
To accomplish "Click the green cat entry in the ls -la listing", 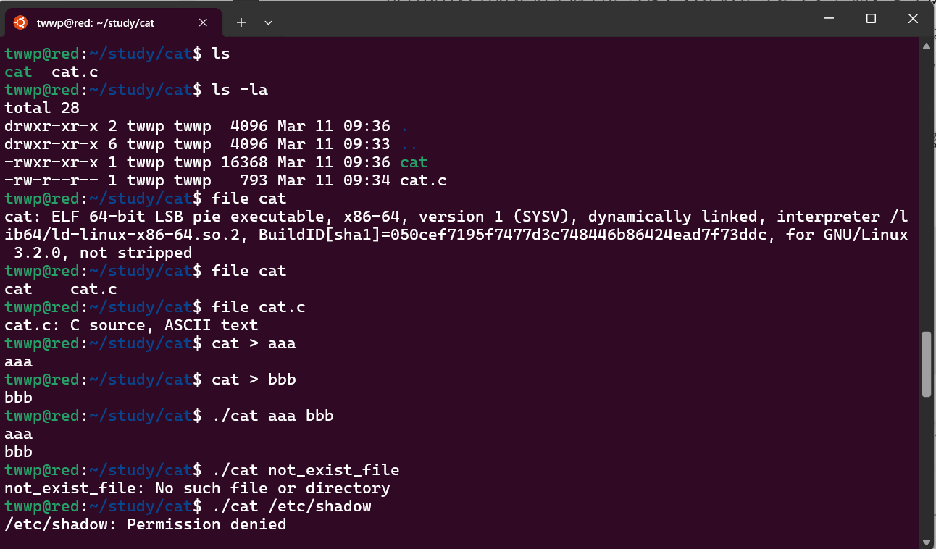I will pos(414,162).
